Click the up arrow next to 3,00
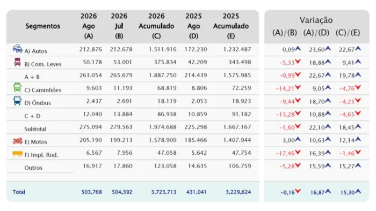This screenshot has width=376, height=211. [x=298, y=139]
